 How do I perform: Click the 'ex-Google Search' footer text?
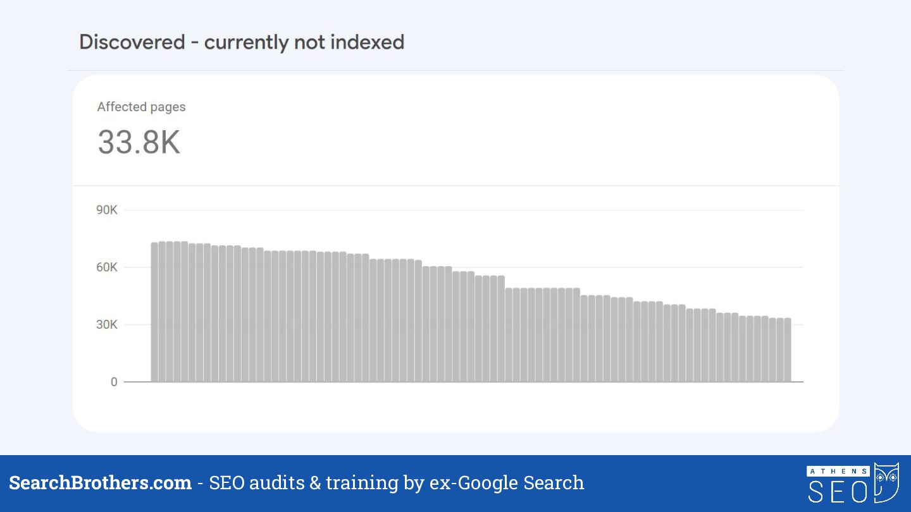(507, 483)
